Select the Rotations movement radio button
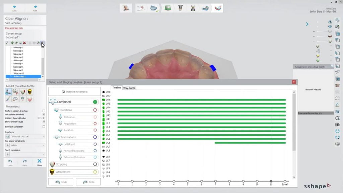The height and width of the screenshot is (193, 343). point(95,110)
